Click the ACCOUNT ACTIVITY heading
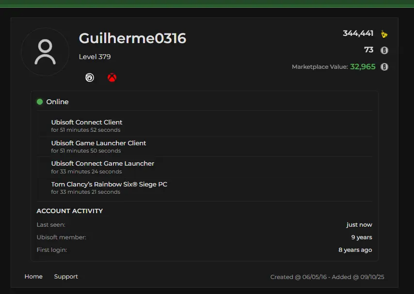414x294 pixels. tap(70, 211)
